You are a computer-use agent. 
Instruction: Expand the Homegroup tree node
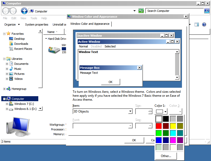[4, 89]
